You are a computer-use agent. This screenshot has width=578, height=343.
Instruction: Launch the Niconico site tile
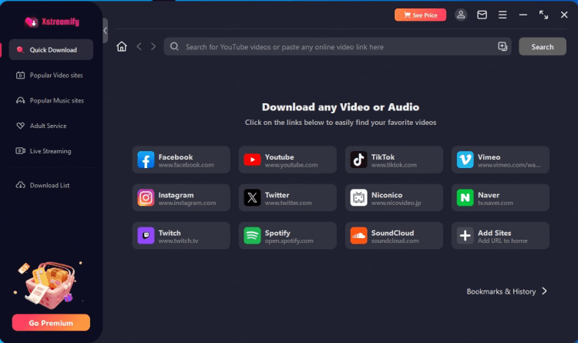tap(393, 198)
